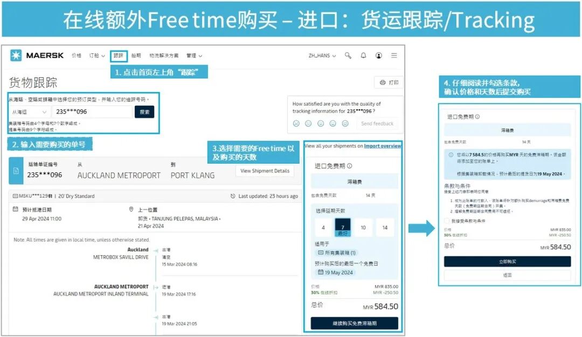Click the 29 Apr 2024 11:00 arrival date

tap(41, 219)
